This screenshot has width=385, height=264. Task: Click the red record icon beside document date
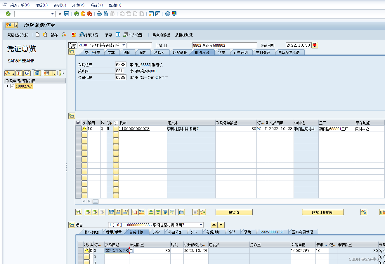pos(315,45)
